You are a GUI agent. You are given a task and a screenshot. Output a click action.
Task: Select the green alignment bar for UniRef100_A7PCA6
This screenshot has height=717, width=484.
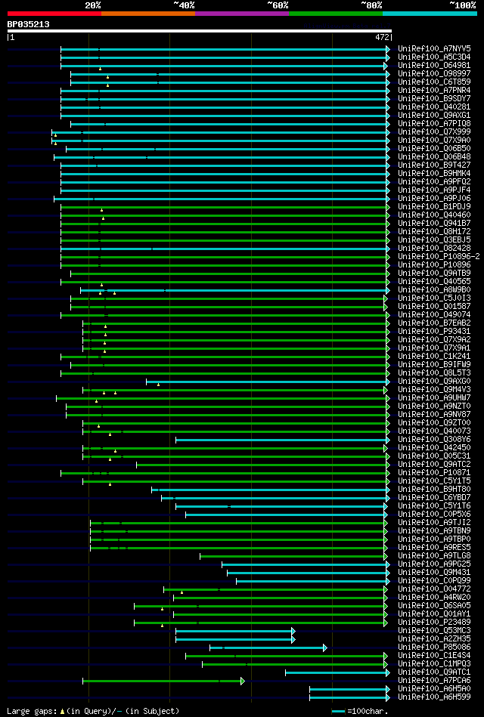coord(163,680)
